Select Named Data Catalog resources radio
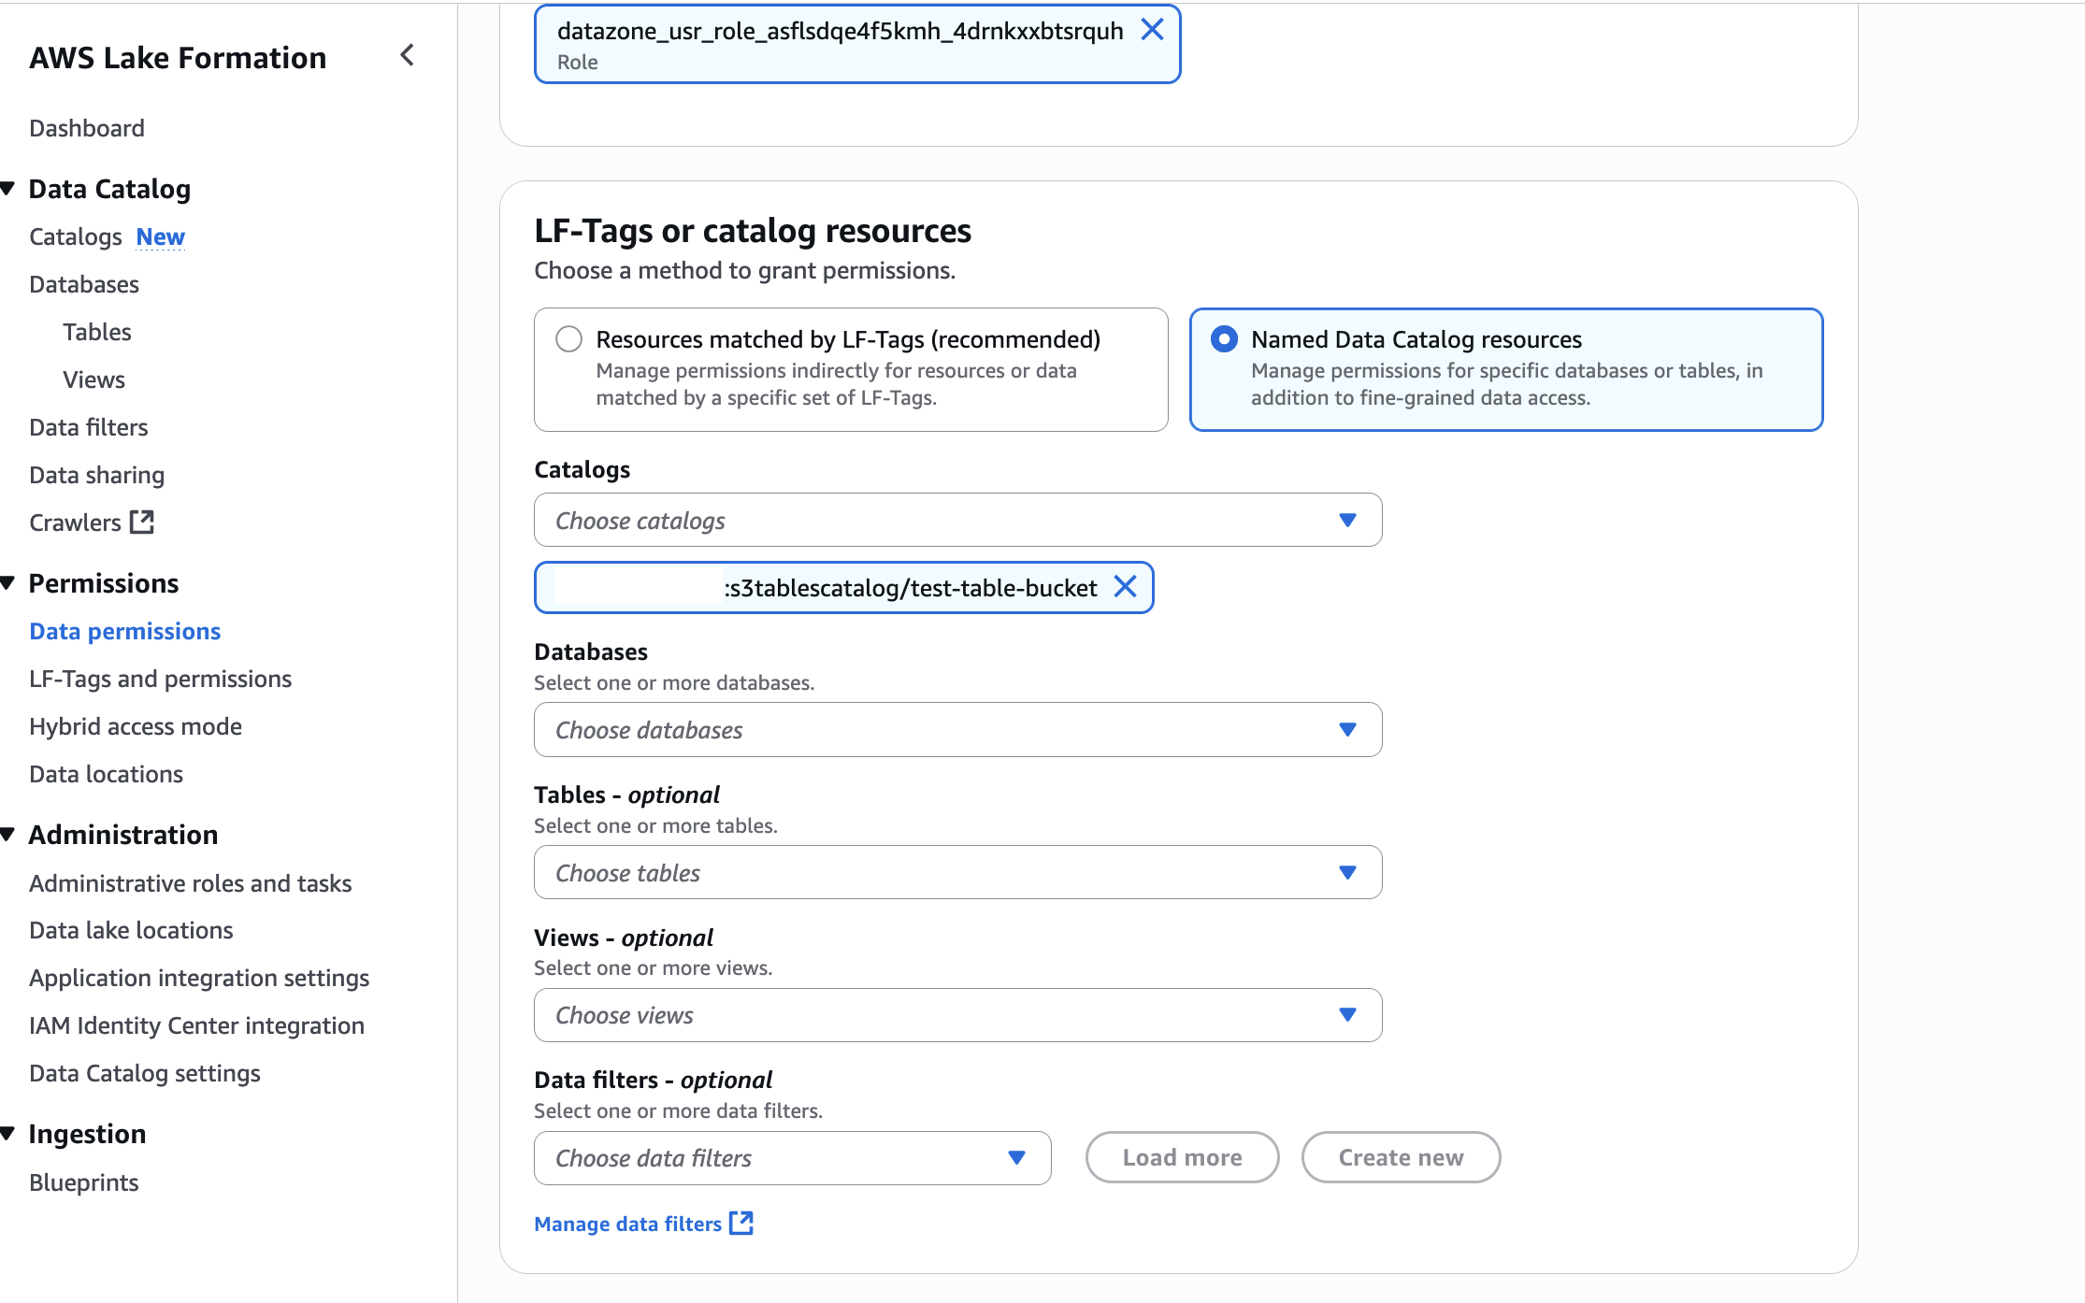2085x1303 pixels. (1224, 338)
